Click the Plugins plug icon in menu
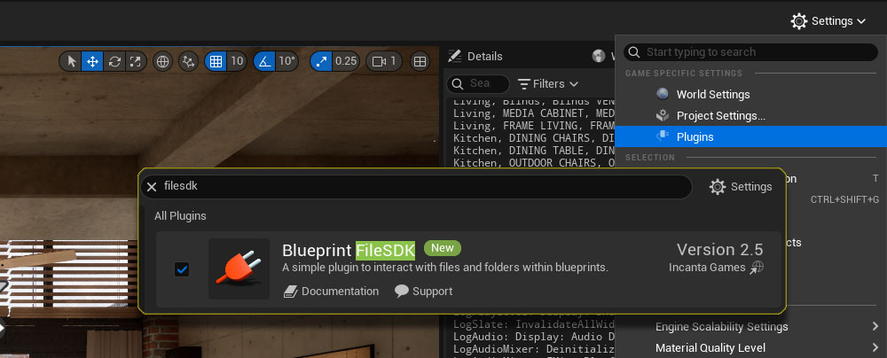Screen dimensions: 887x358 click(662, 136)
